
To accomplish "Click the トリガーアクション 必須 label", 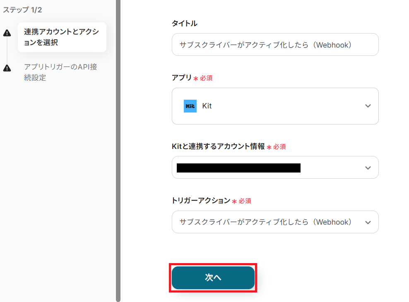I will point(201,200).
